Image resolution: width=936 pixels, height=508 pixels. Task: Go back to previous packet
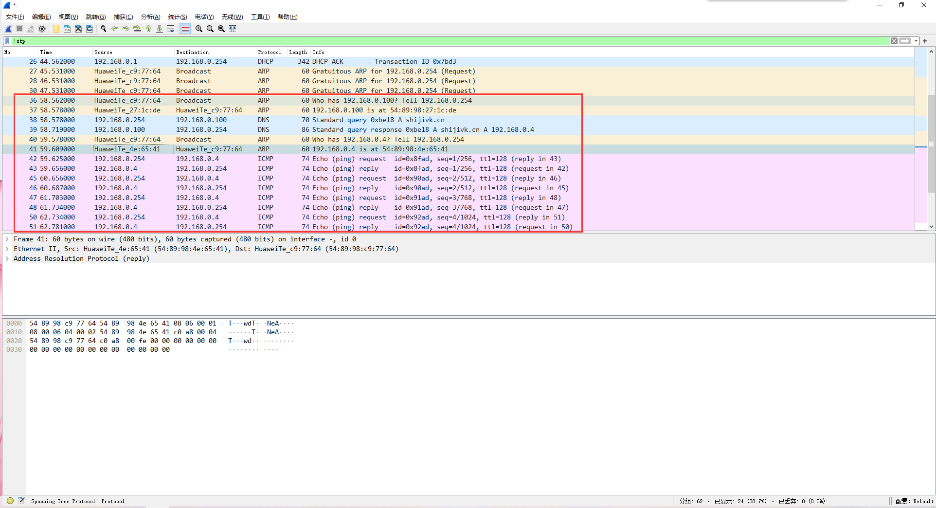point(115,29)
